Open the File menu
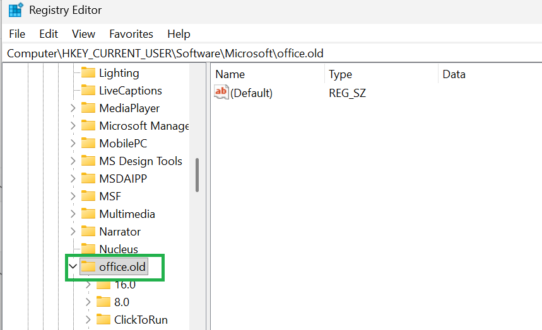542x330 pixels. (x=17, y=34)
